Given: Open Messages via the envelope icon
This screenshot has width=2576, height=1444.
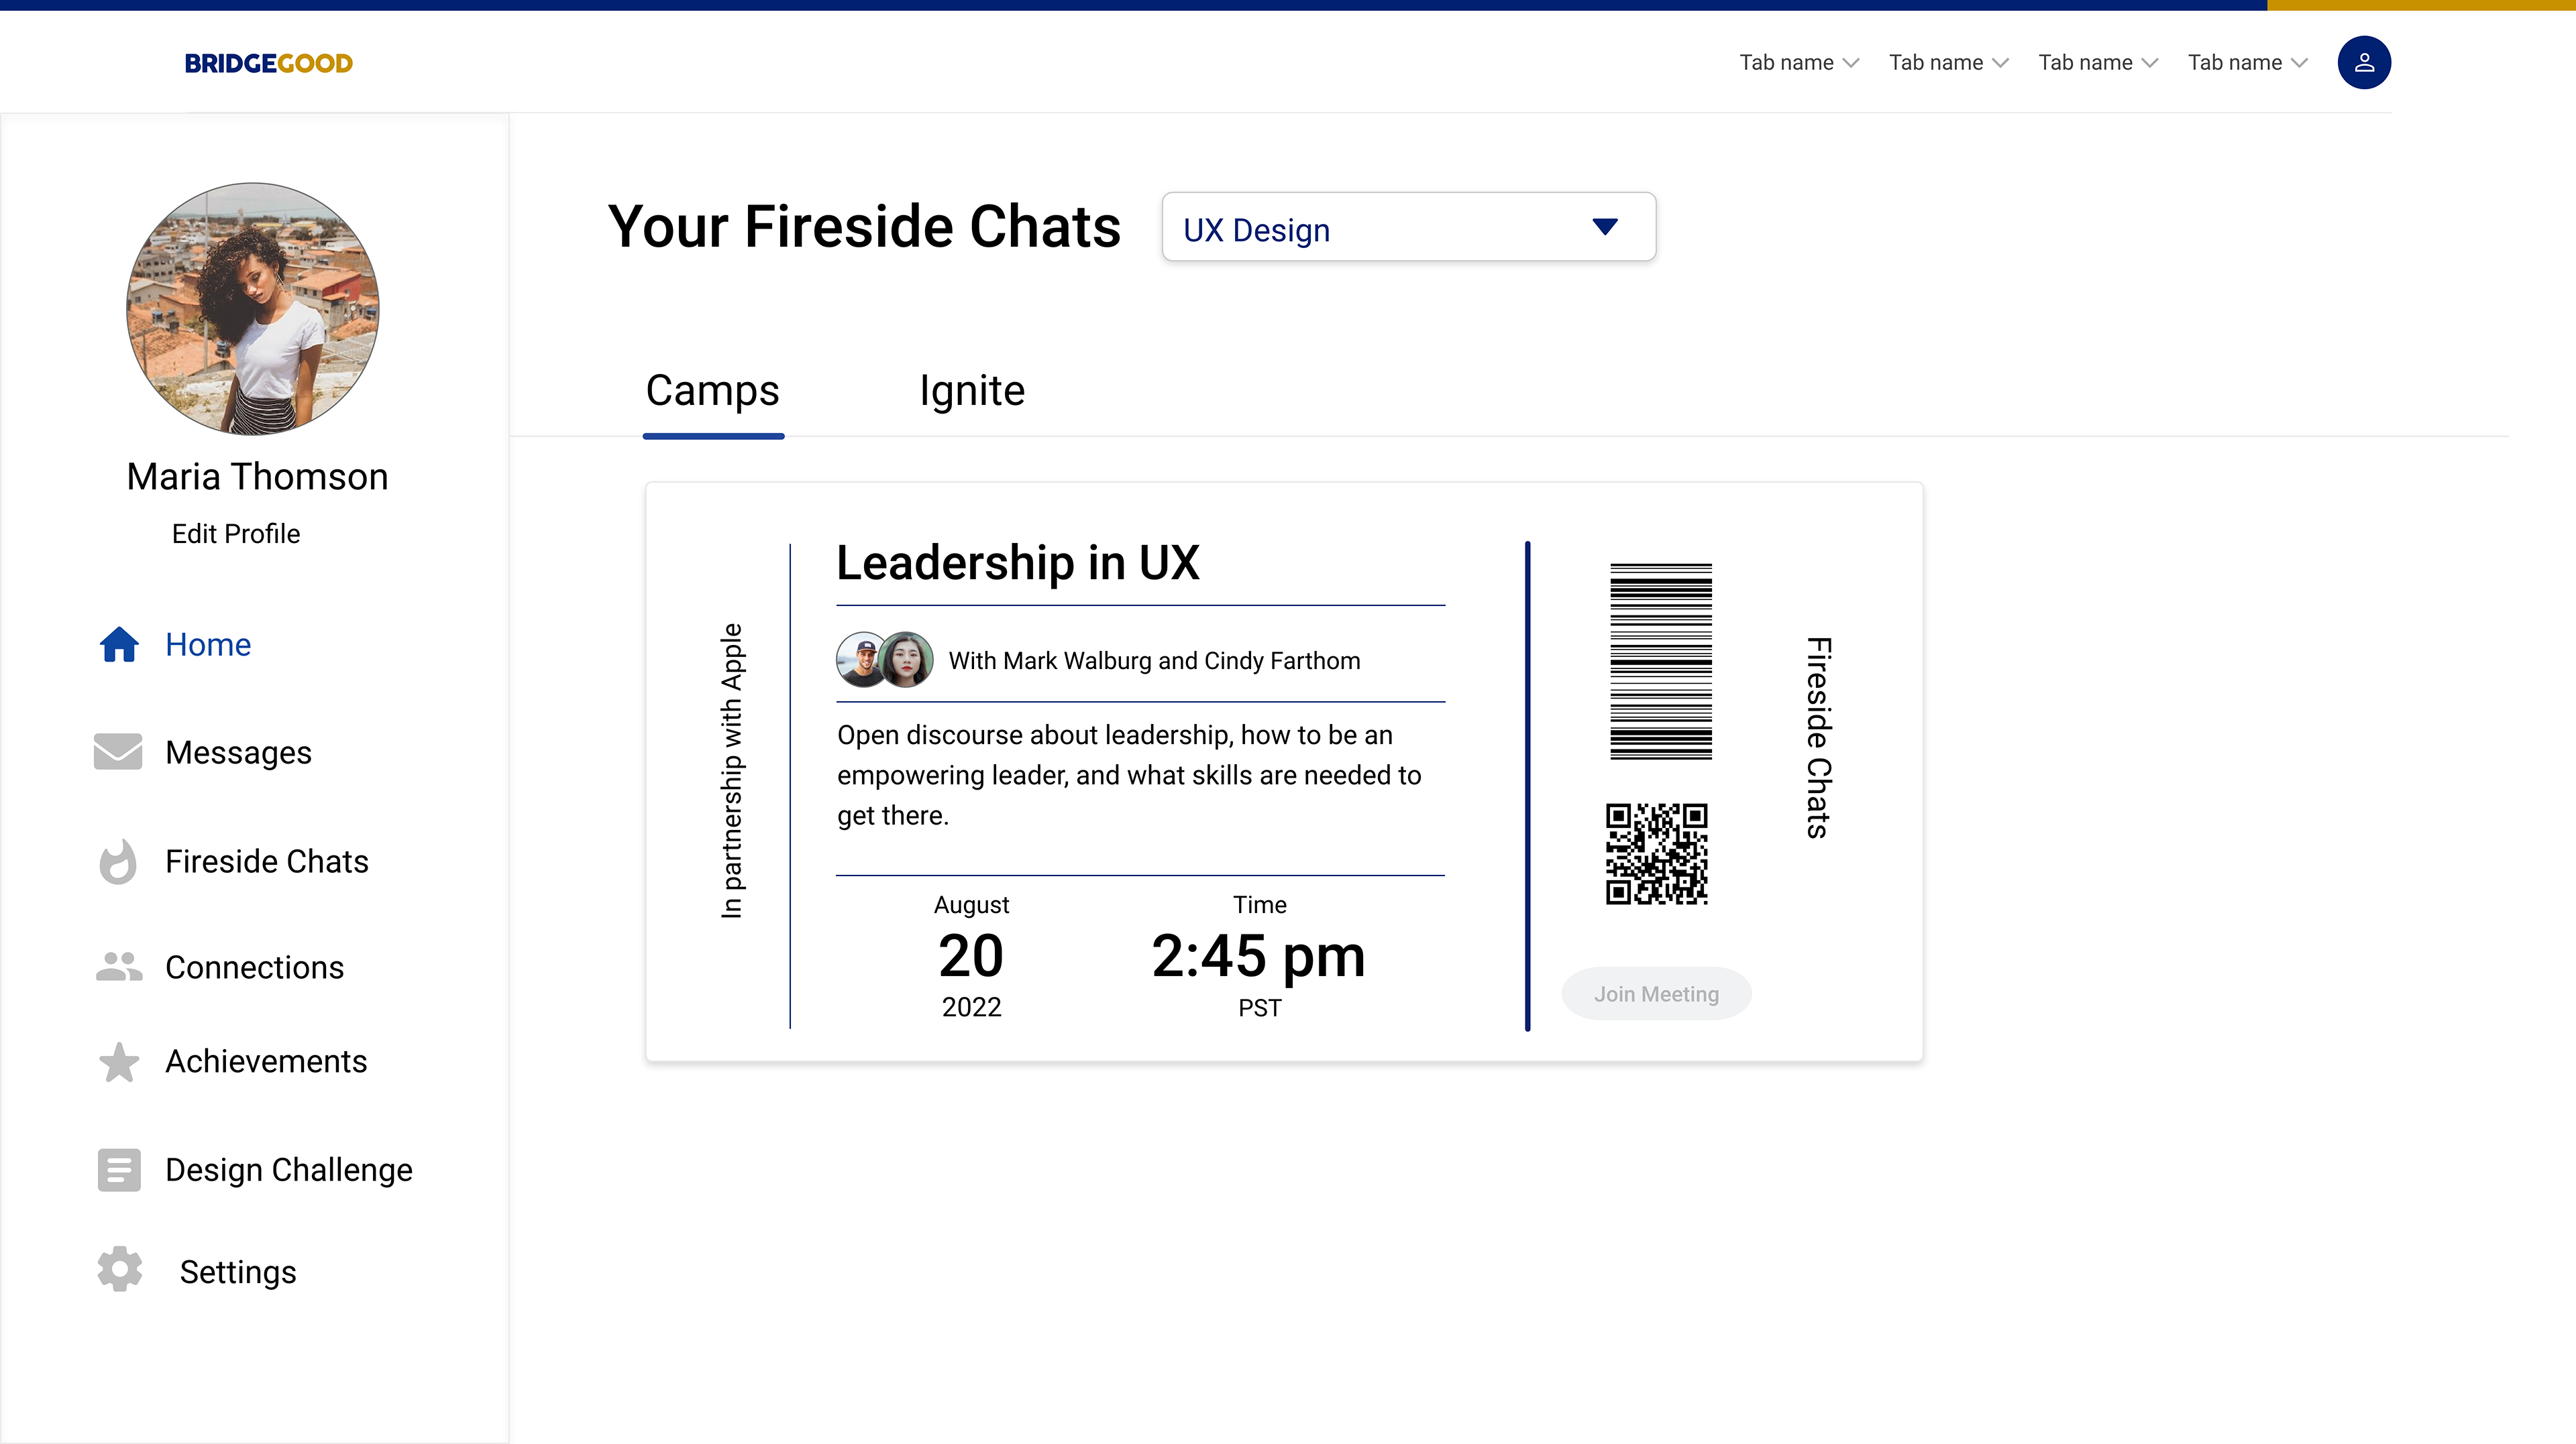Looking at the screenshot, I should [x=118, y=752].
